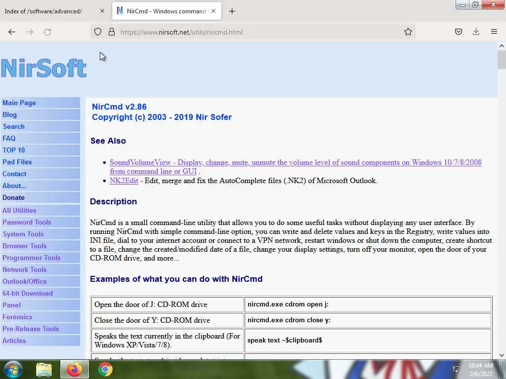Click 'Open the door of J: CD-ROM drive' cell
Image resolution: width=506 pixels, height=379 pixels.
[x=167, y=304]
